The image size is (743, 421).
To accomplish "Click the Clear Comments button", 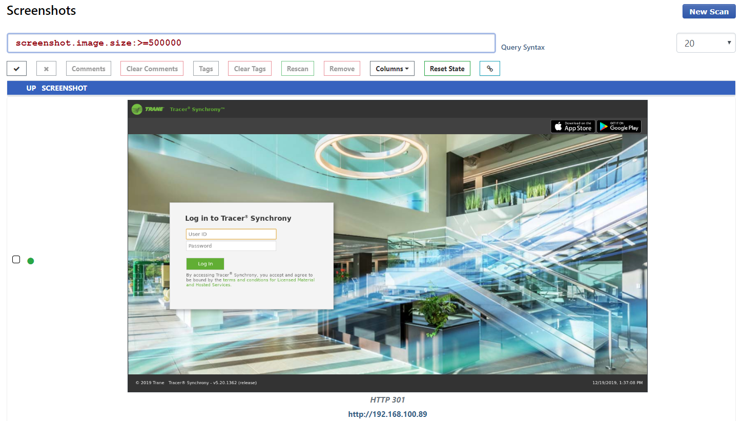I will click(x=152, y=69).
